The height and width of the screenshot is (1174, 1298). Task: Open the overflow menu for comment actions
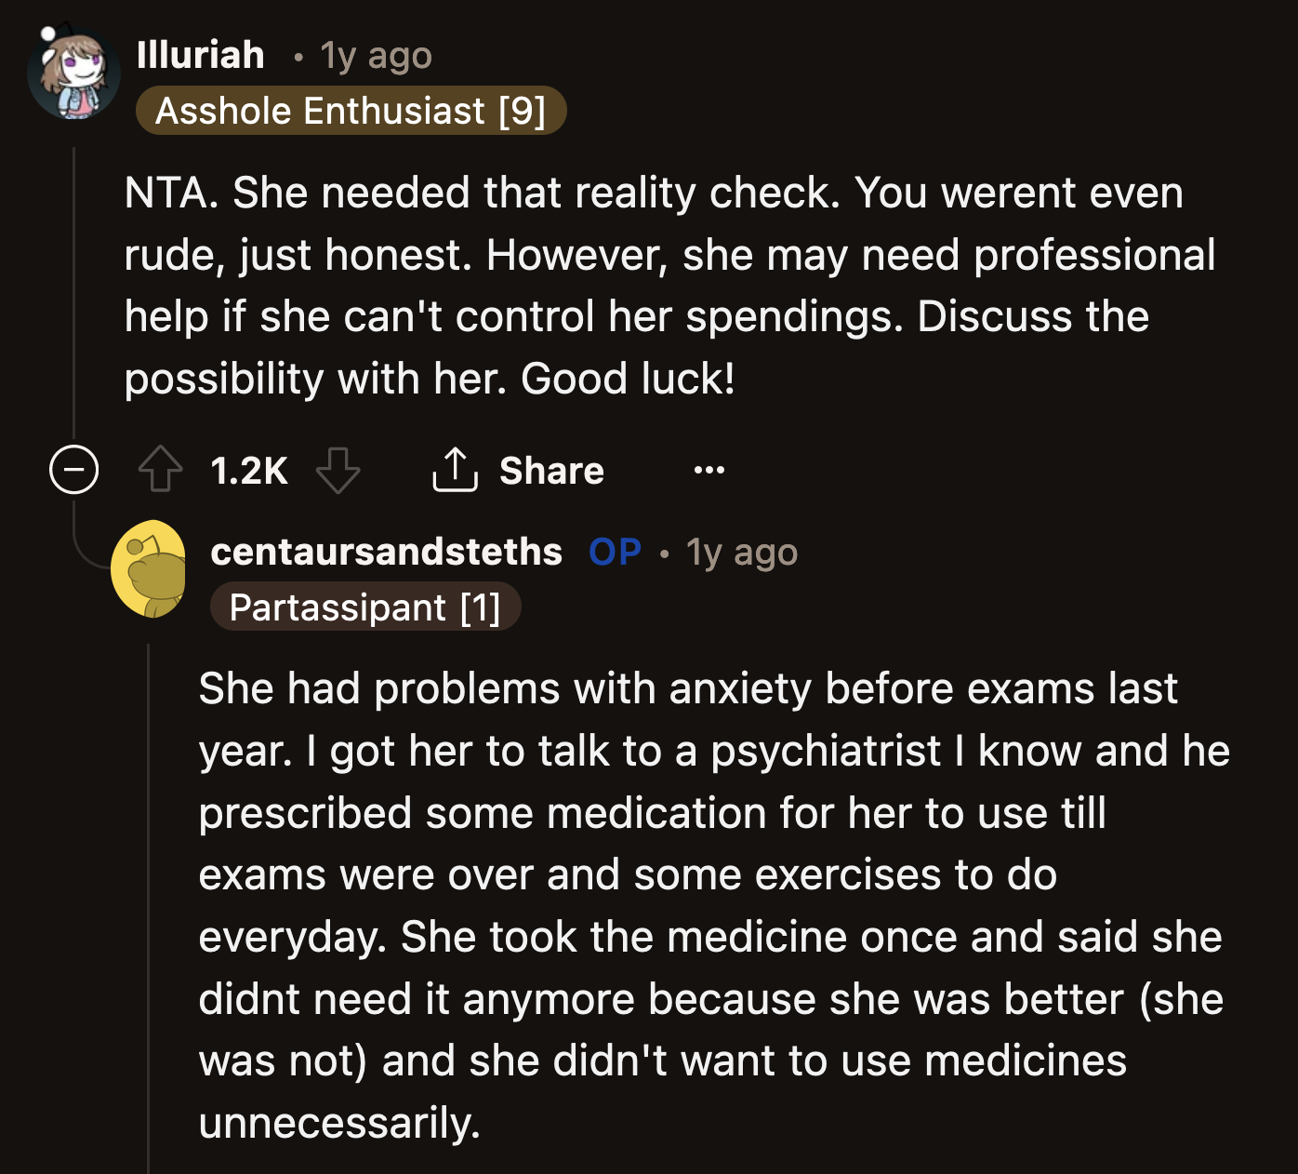[x=709, y=470]
